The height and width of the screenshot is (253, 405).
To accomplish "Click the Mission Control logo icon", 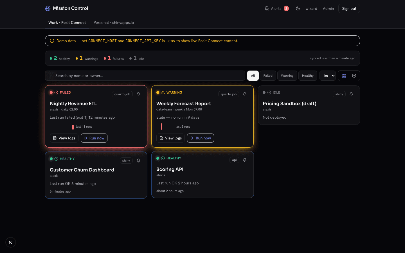I will (x=48, y=8).
